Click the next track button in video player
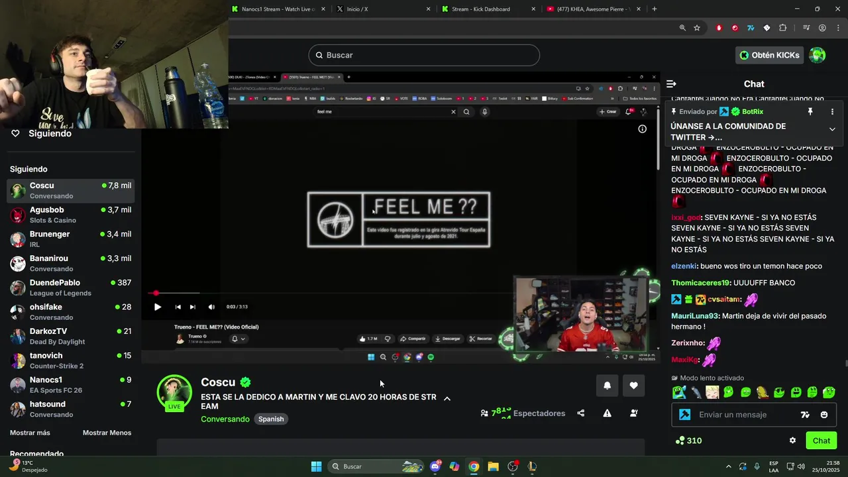The width and height of the screenshot is (848, 477). (192, 307)
